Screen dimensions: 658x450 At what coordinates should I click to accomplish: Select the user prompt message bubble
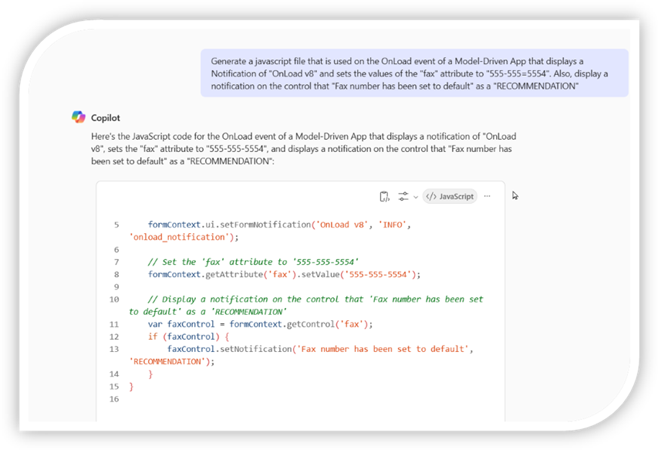(x=414, y=73)
